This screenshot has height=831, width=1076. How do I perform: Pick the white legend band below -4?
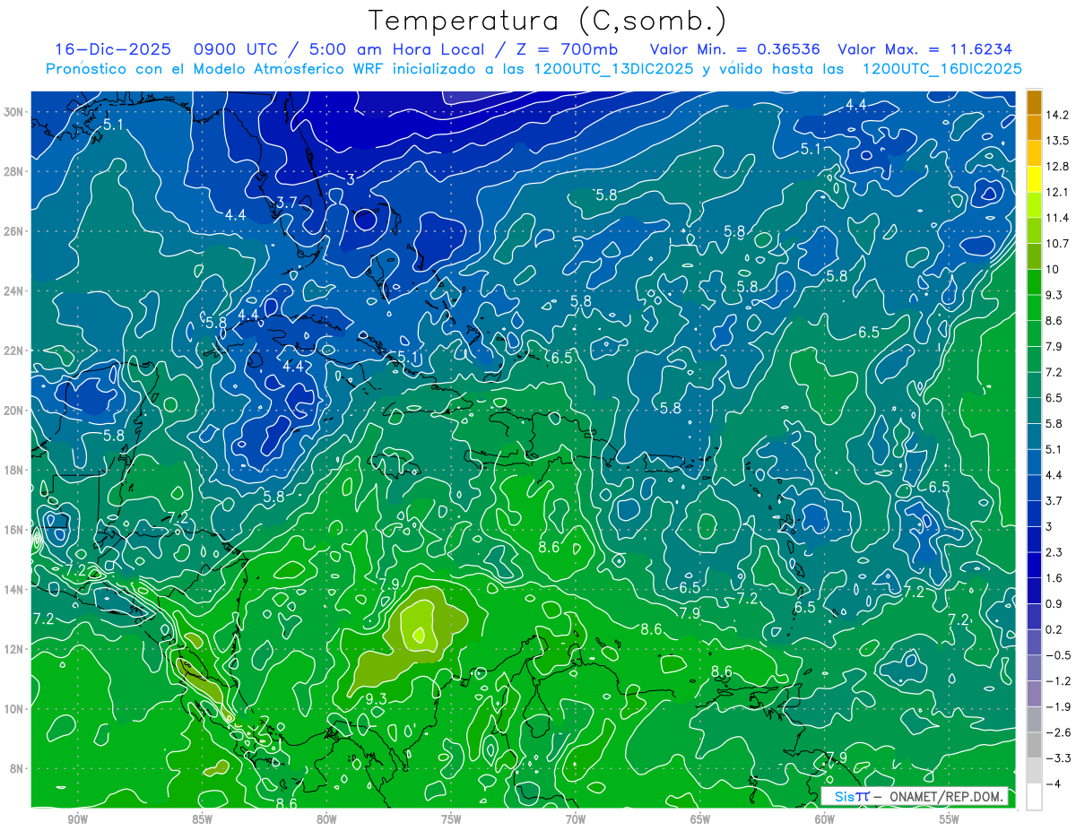point(1034,796)
